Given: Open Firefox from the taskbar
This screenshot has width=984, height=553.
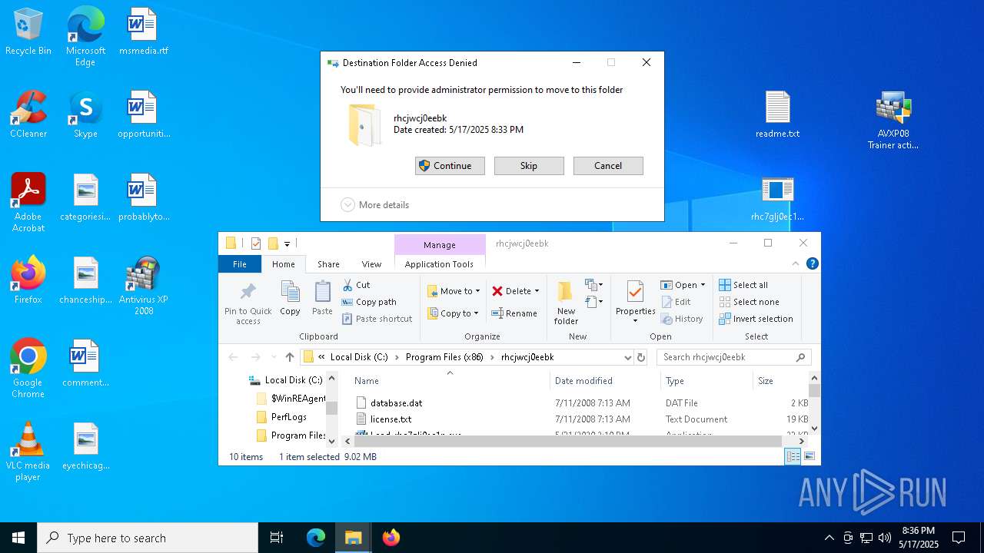Looking at the screenshot, I should pos(391,538).
